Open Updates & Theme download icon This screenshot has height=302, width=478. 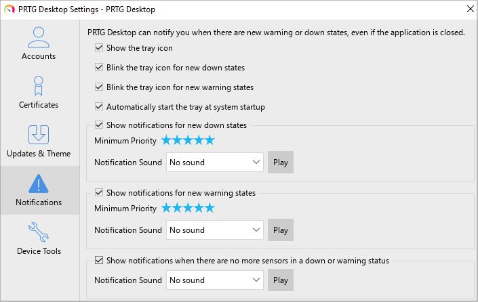tap(39, 135)
